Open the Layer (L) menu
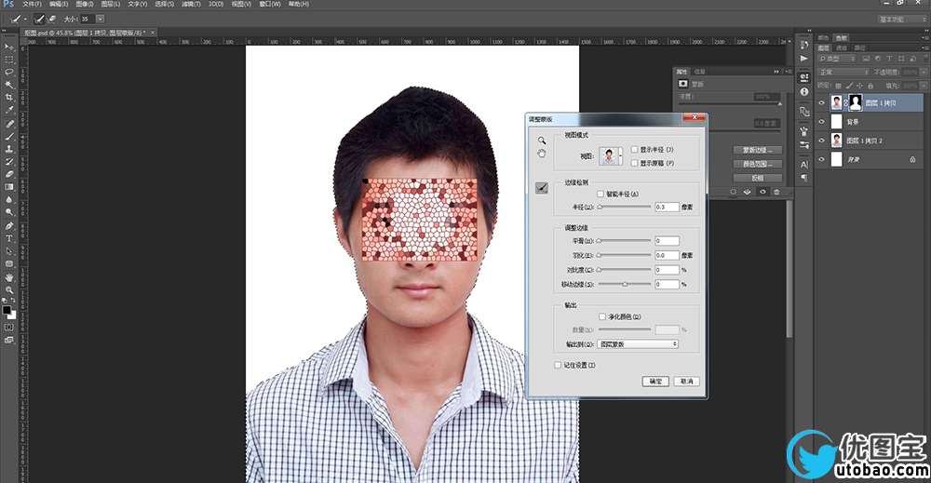The height and width of the screenshot is (483, 931). click(110, 4)
